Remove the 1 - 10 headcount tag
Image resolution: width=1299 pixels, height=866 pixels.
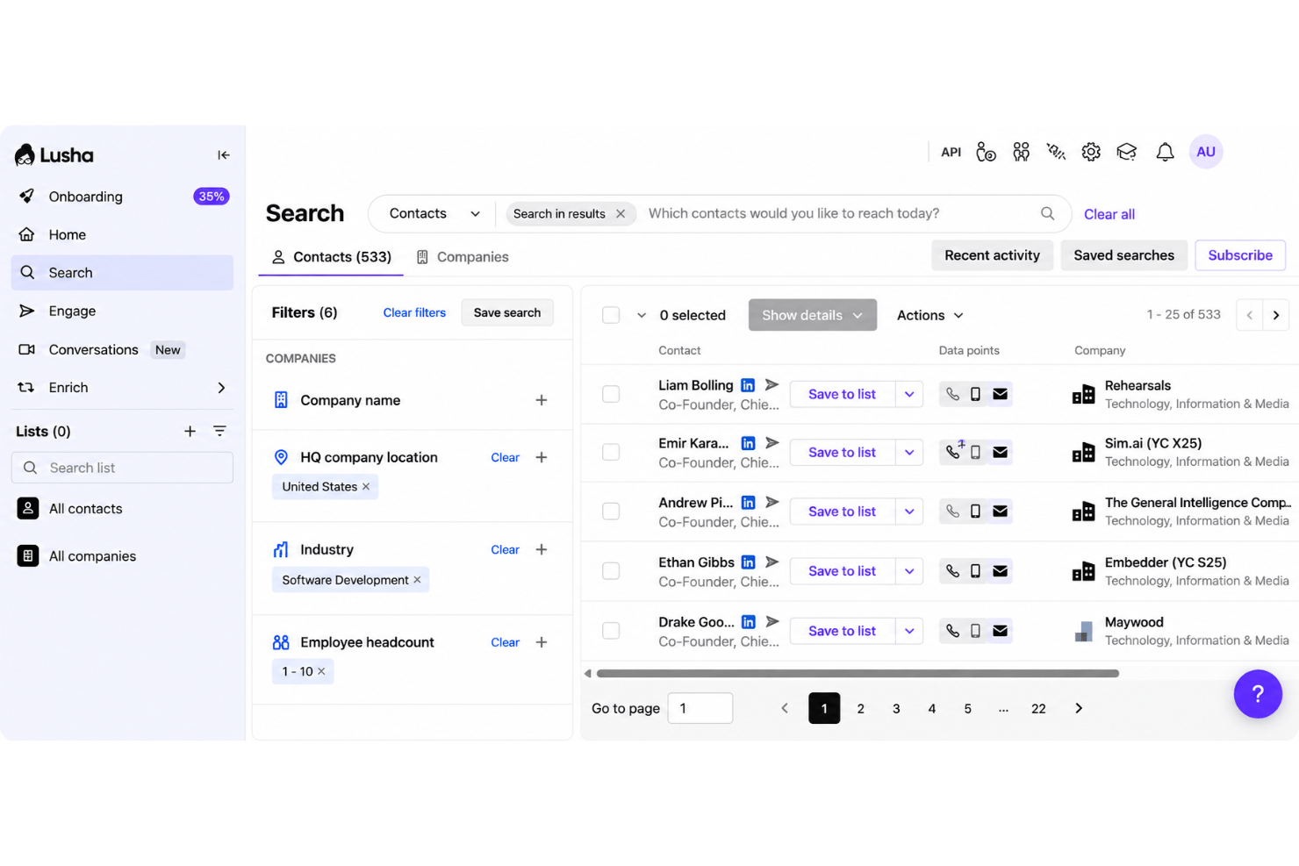(321, 671)
